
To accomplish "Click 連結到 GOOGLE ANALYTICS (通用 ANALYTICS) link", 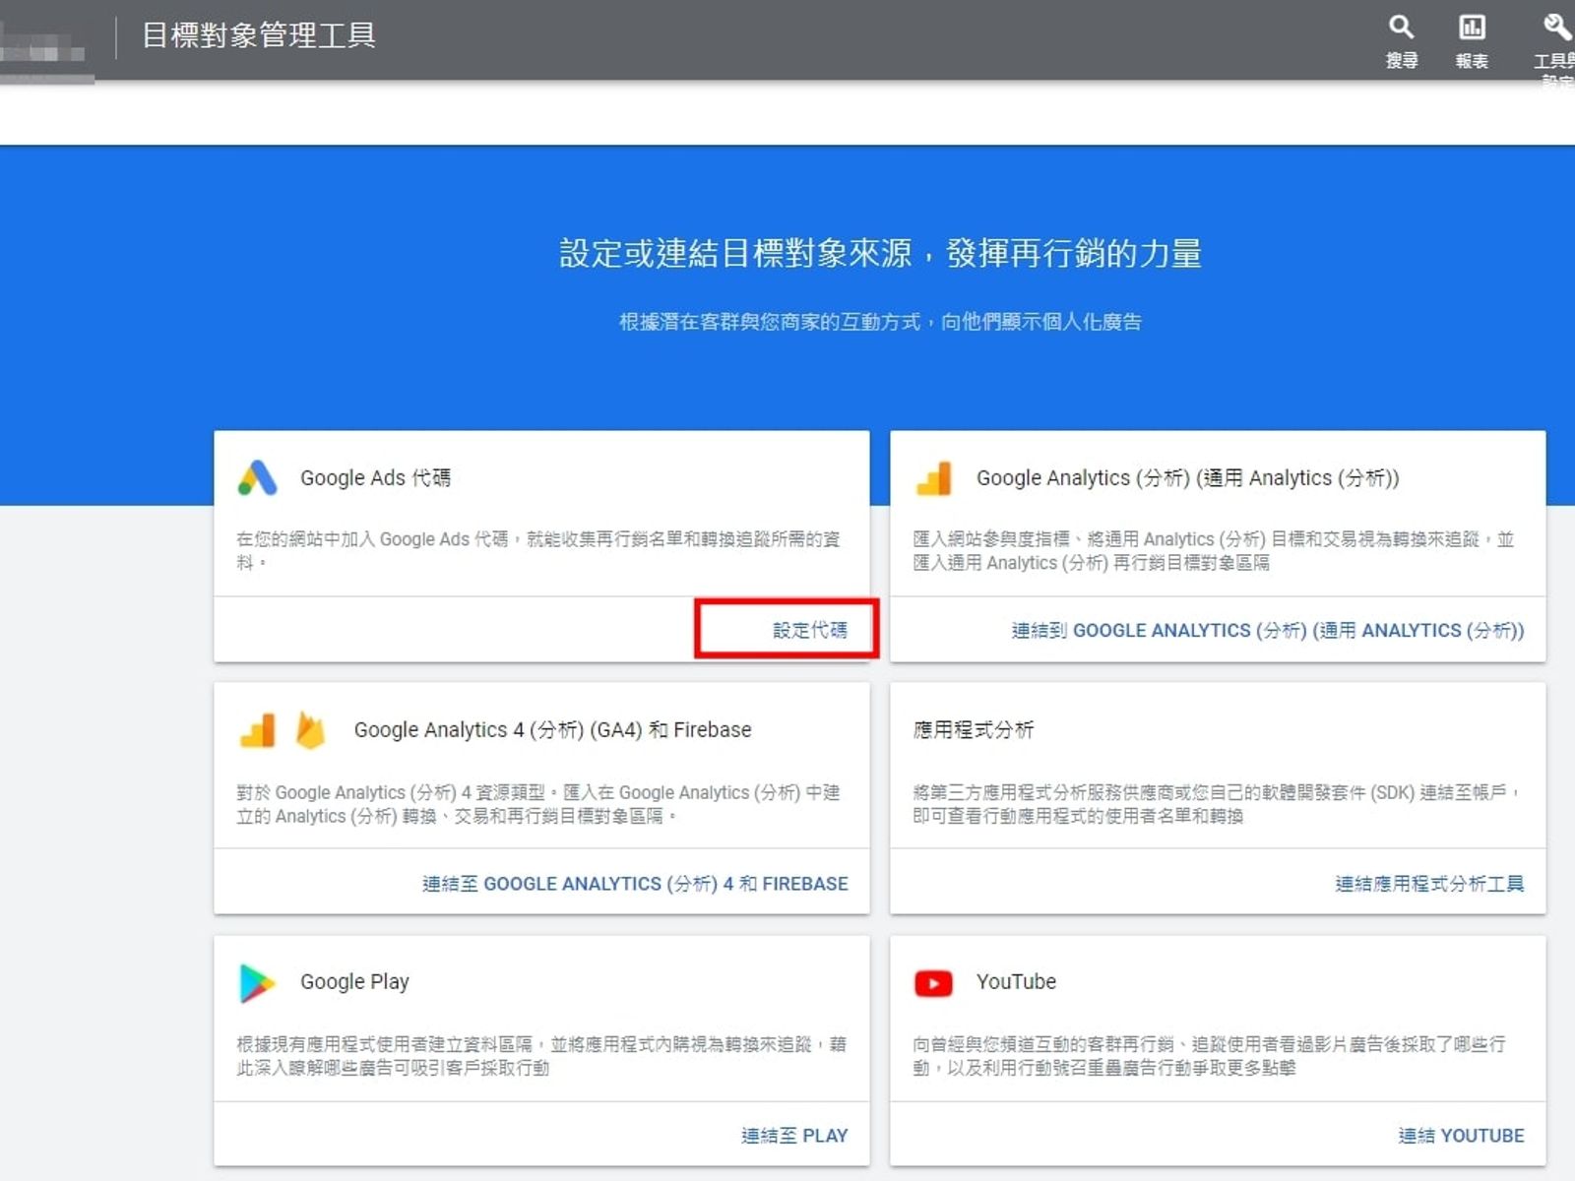I will tap(1268, 631).
